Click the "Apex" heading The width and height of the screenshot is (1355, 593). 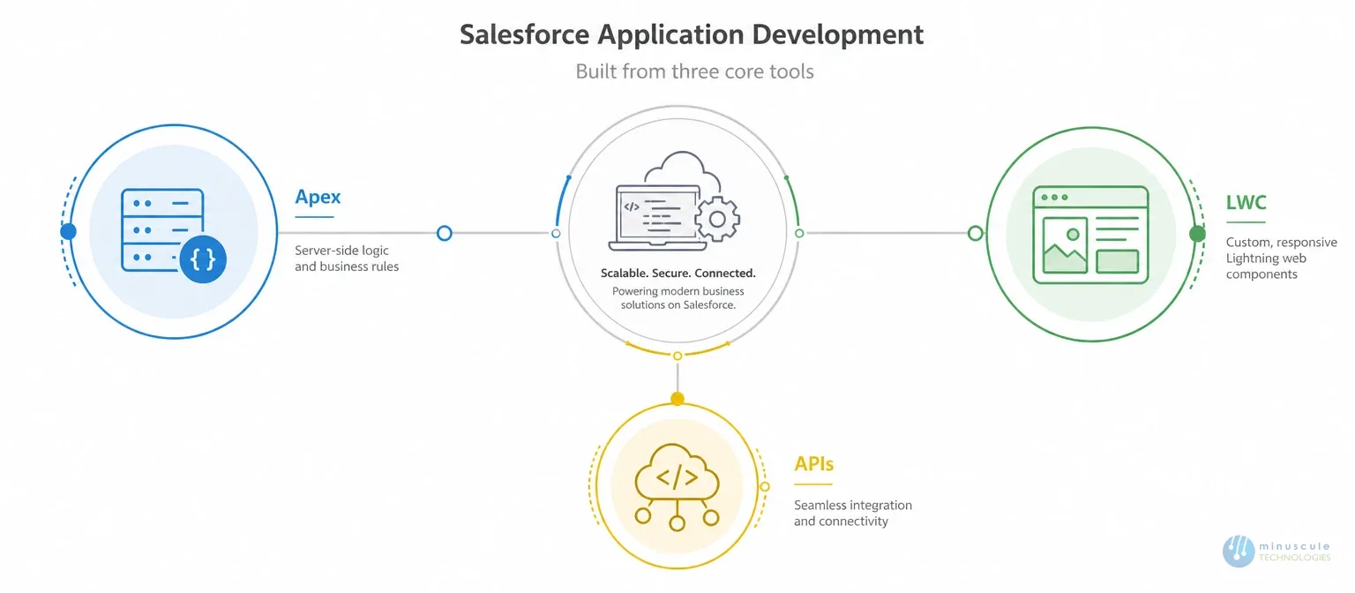pyautogui.click(x=318, y=197)
